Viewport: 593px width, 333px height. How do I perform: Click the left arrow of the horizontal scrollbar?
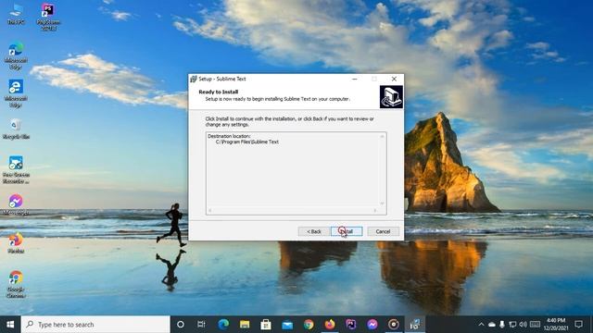point(210,211)
